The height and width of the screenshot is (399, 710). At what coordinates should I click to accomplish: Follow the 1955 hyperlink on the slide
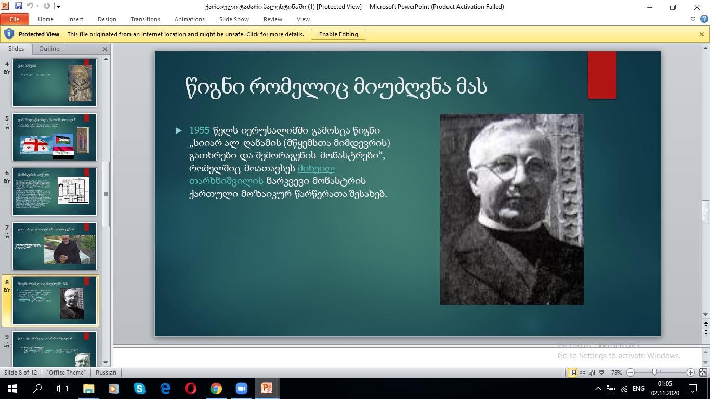pos(199,130)
